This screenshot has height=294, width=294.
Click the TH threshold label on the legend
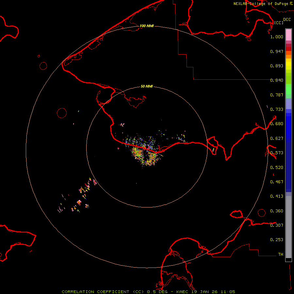(x=280, y=254)
